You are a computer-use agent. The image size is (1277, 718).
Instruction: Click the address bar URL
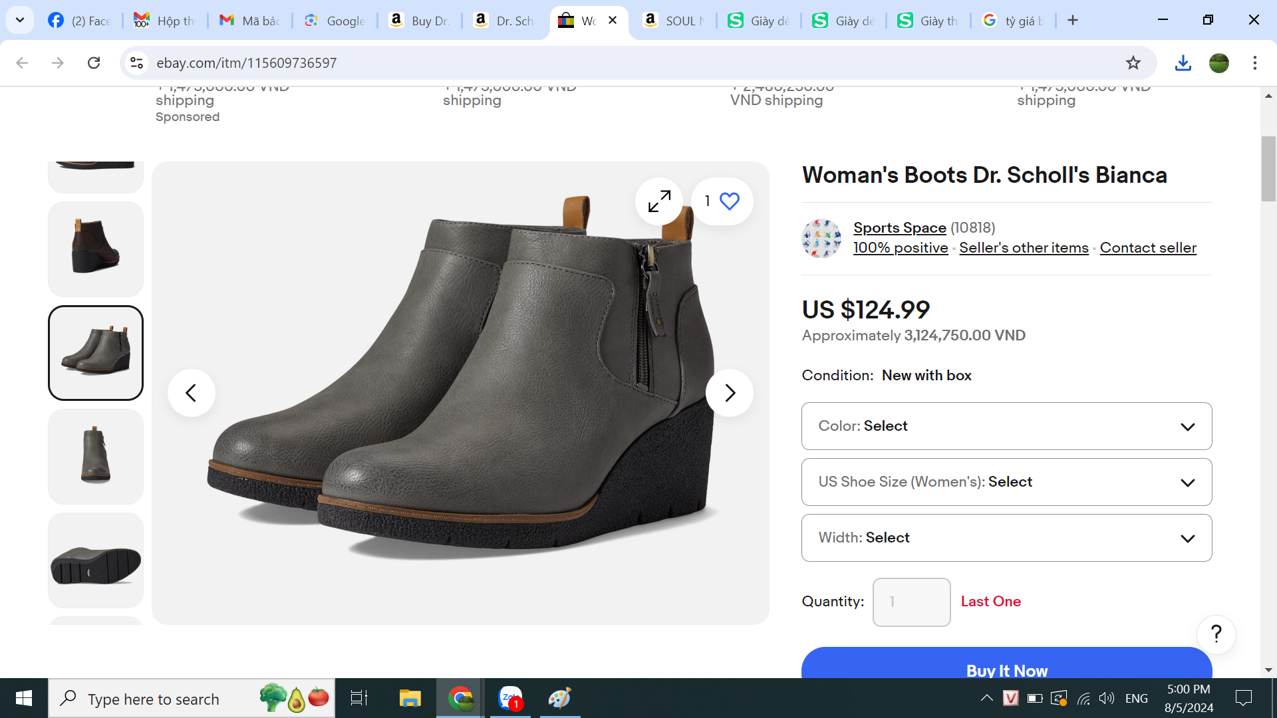(247, 62)
